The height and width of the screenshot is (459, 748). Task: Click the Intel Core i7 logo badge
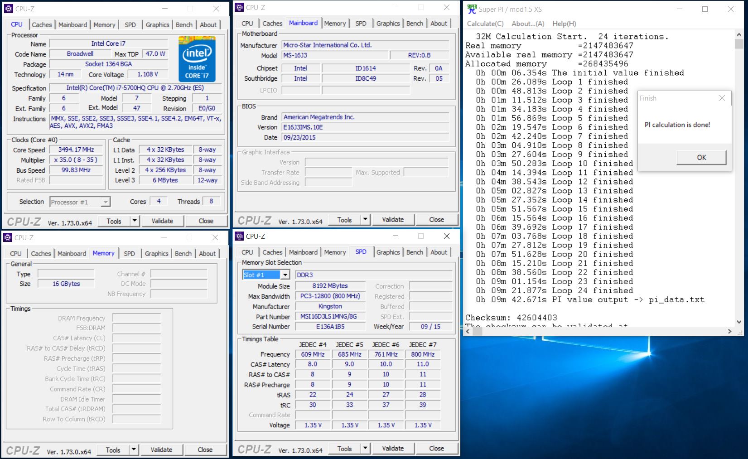point(197,59)
